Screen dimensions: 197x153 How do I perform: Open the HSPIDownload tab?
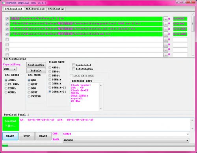pyautogui.click(x=35, y=9)
